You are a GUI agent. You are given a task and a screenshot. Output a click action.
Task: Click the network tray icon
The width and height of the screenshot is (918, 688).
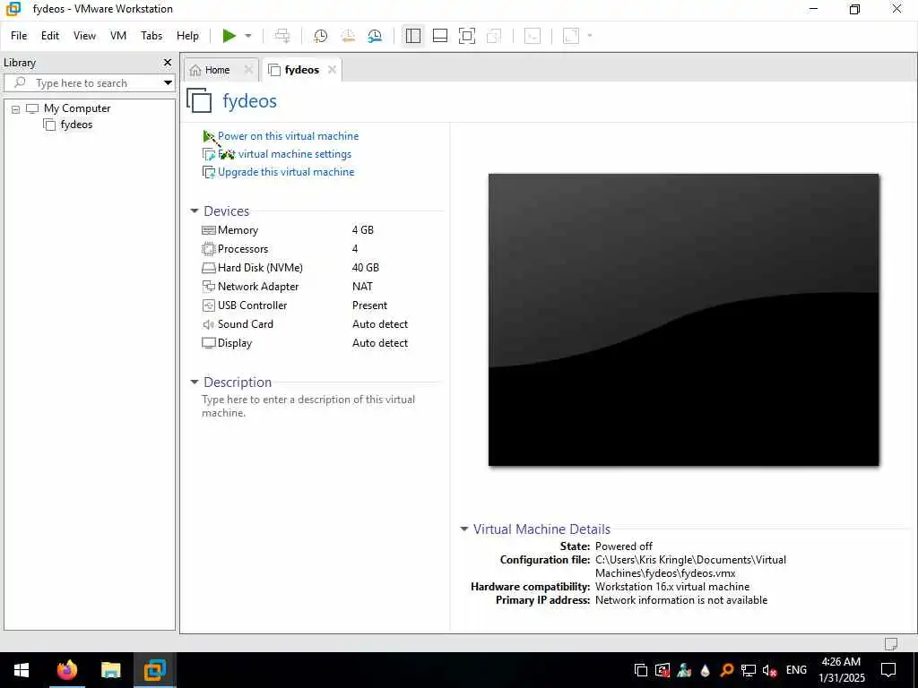[x=749, y=670]
